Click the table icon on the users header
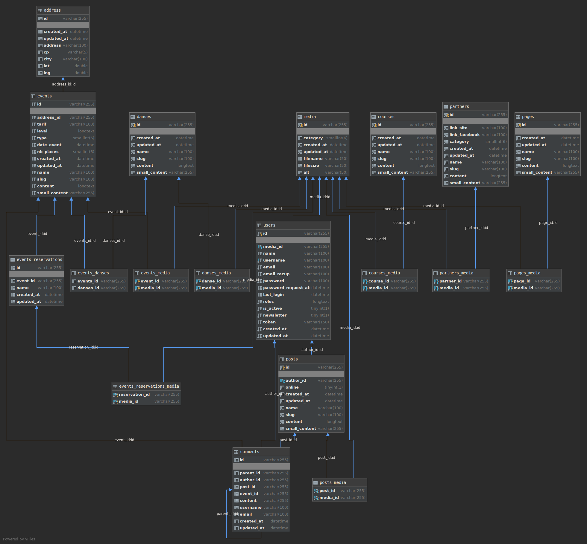The image size is (587, 544). pos(259,225)
